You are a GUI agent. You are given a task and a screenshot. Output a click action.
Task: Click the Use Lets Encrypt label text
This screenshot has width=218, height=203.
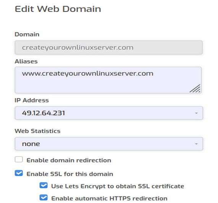(x=118, y=186)
